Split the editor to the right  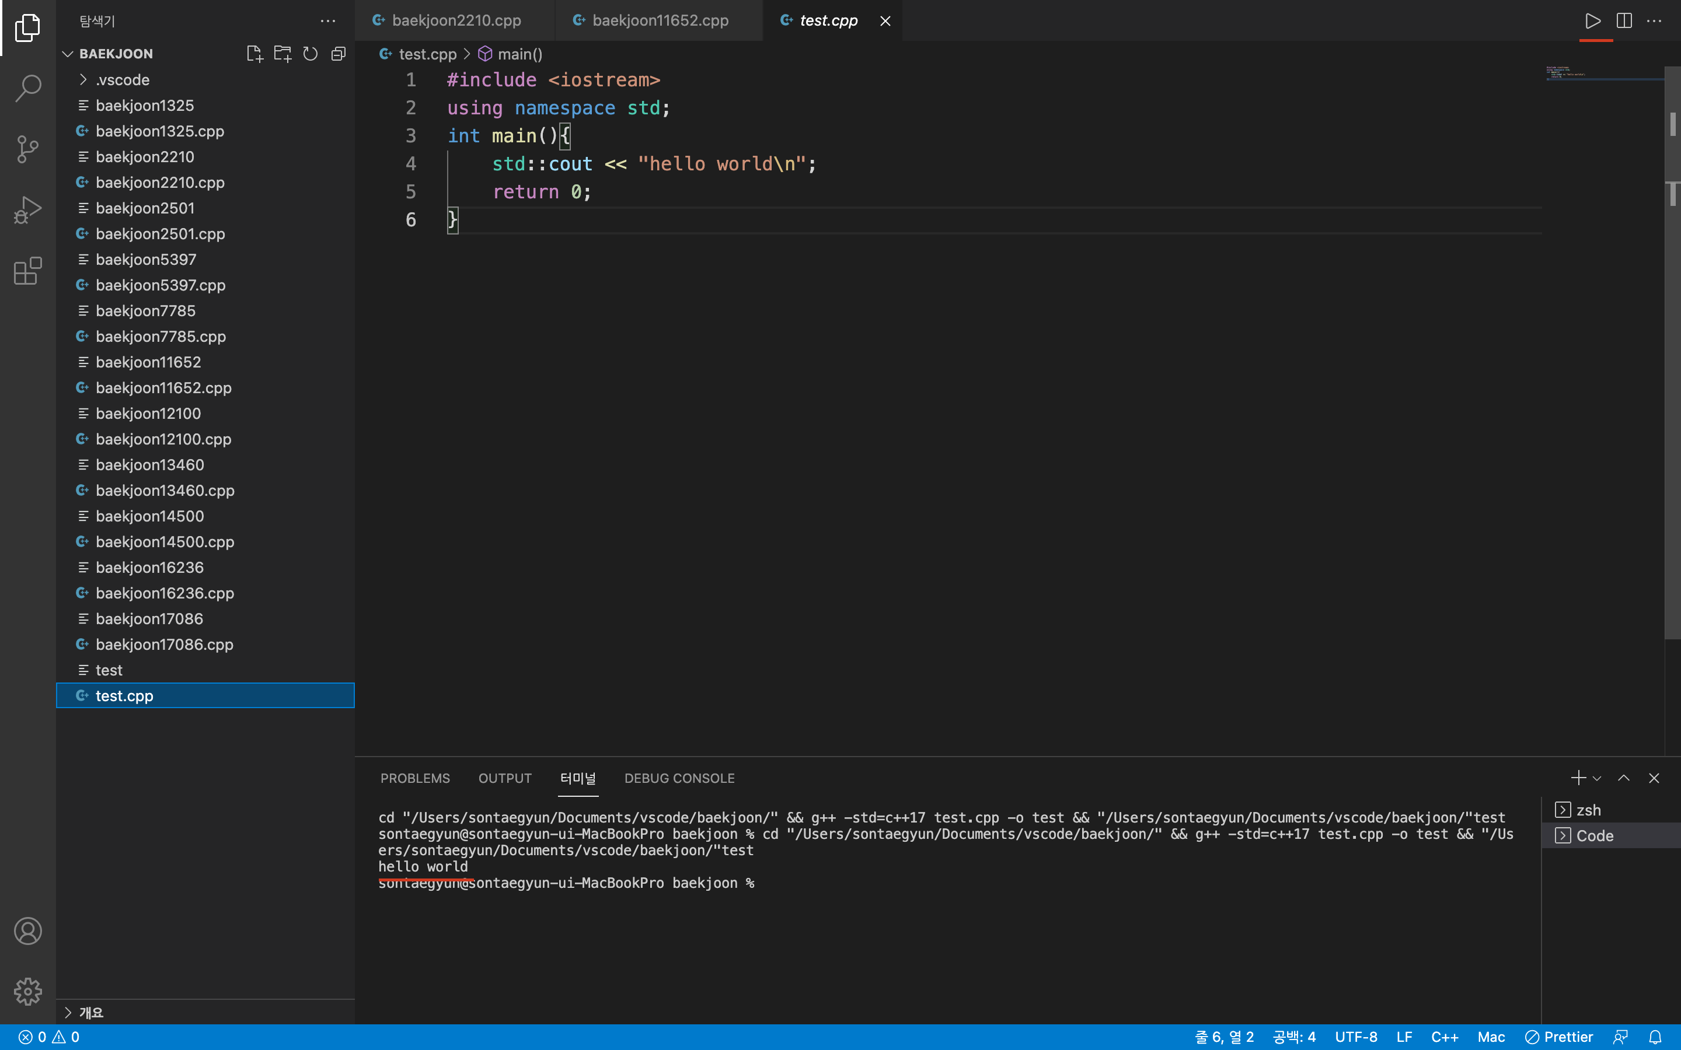click(1624, 21)
